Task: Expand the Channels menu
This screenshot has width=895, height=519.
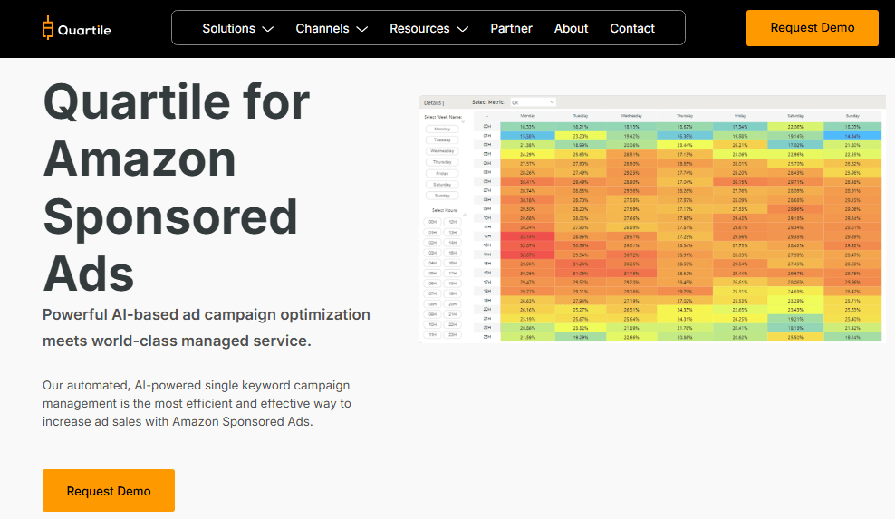Action: point(322,29)
